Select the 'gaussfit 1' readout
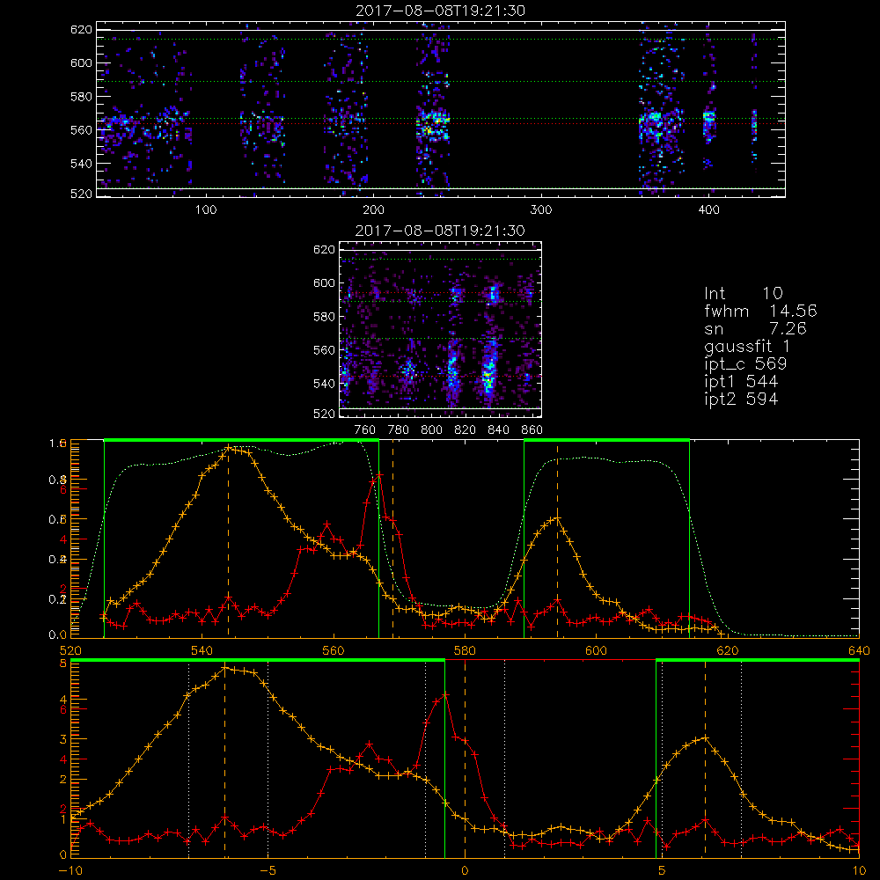This screenshot has width=880, height=880. 747,347
